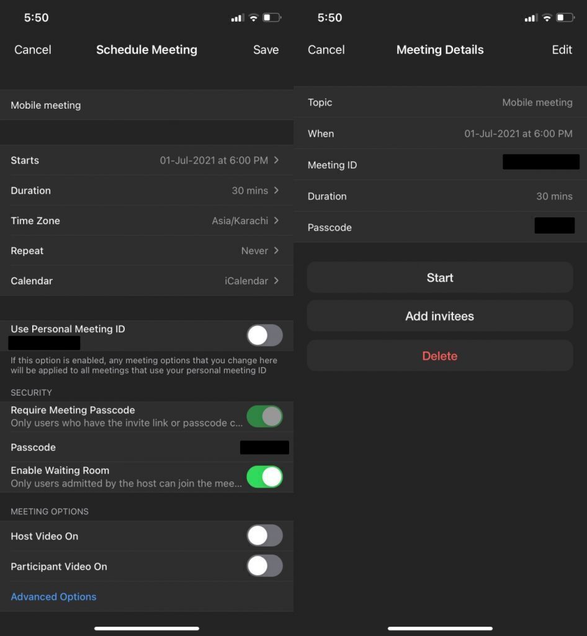Image resolution: width=587 pixels, height=636 pixels.
Task: Edit the Mobile meeting topic field
Action: pyautogui.click(x=146, y=105)
